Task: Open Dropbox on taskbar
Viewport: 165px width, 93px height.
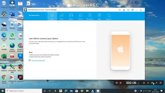Action: (82, 91)
